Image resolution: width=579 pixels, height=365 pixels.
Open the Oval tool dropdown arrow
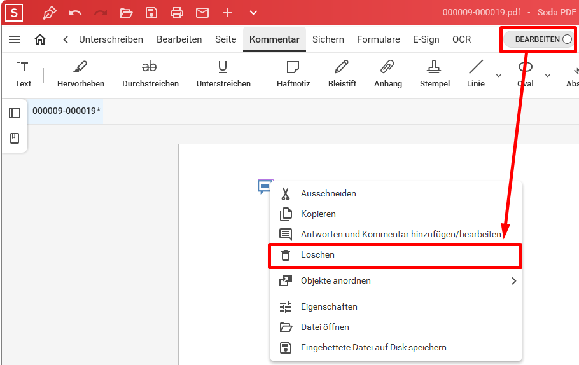[x=548, y=76]
